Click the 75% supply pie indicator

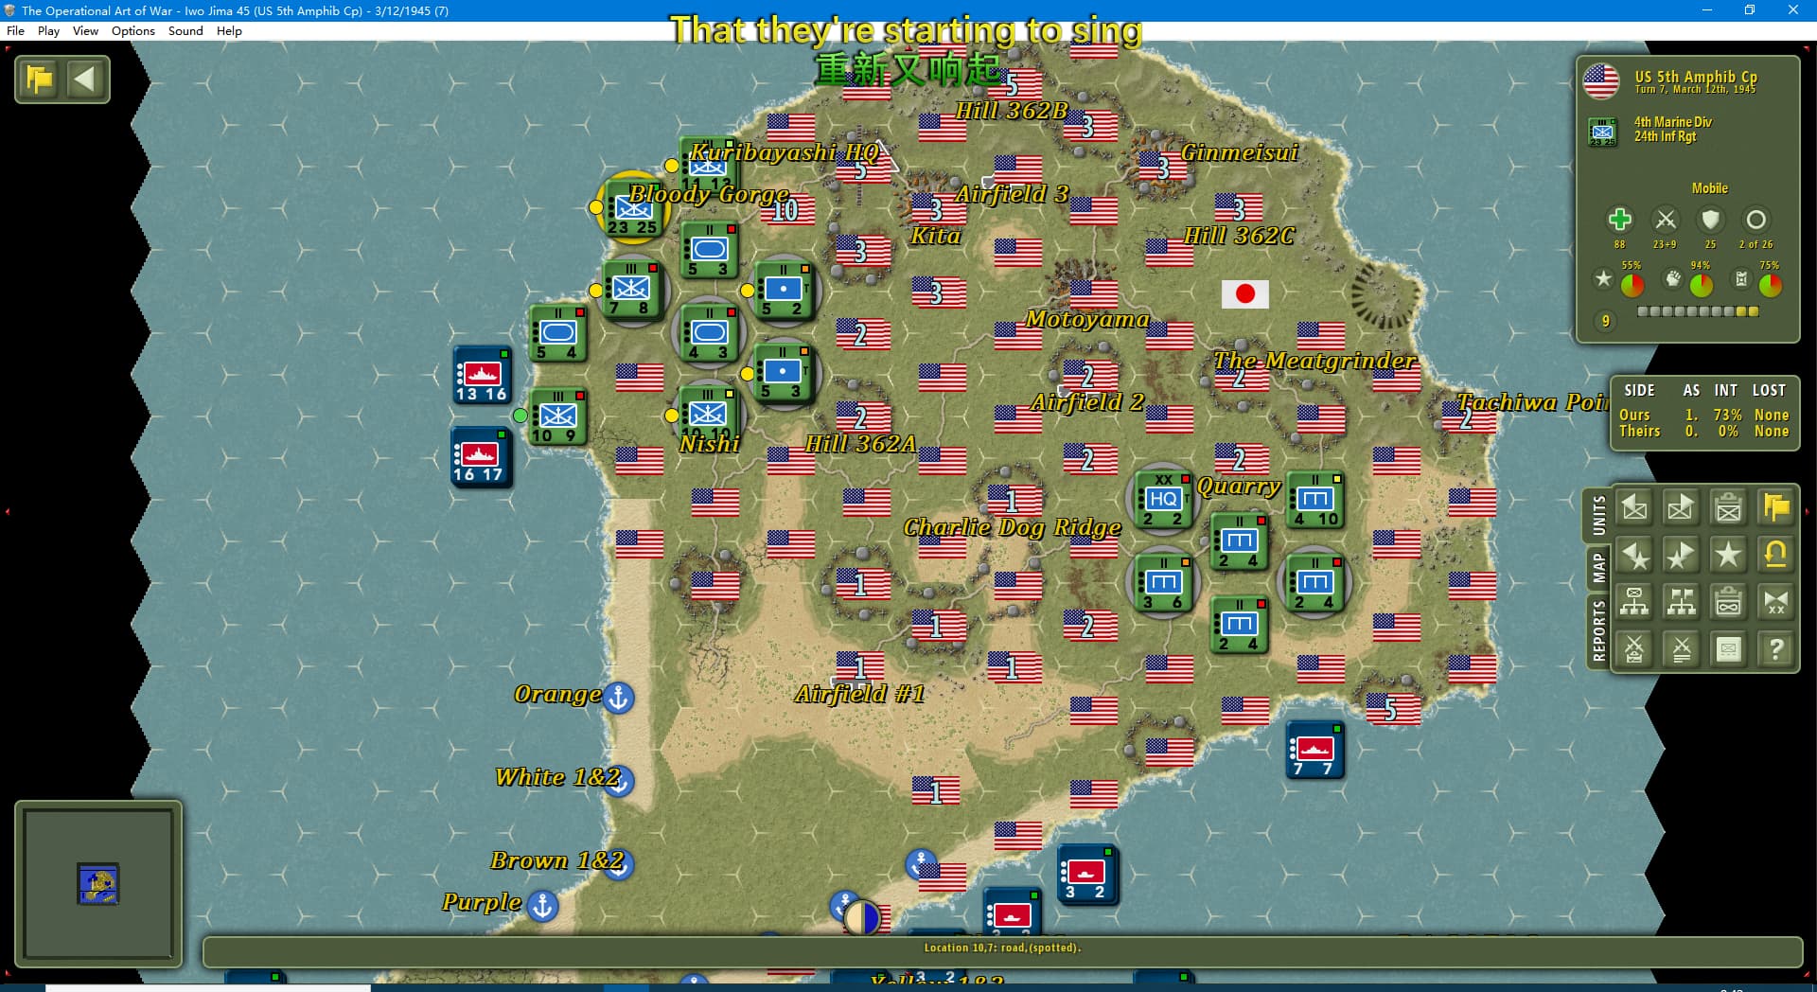click(1770, 284)
